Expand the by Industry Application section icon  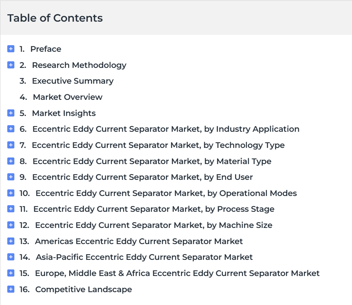[11, 129]
